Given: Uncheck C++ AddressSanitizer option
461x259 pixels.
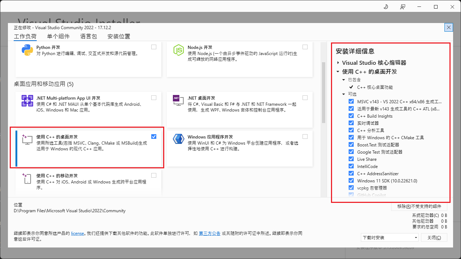Looking at the screenshot, I should (x=351, y=173).
